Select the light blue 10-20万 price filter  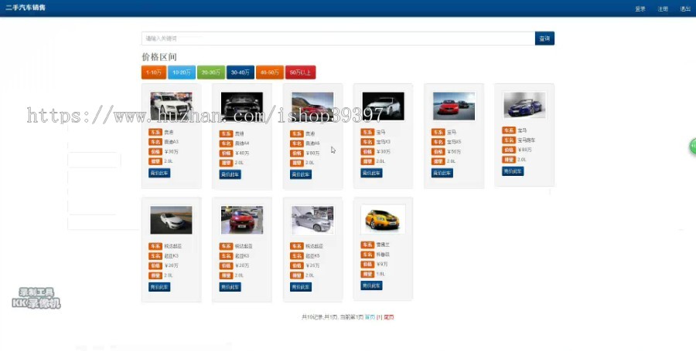click(182, 73)
